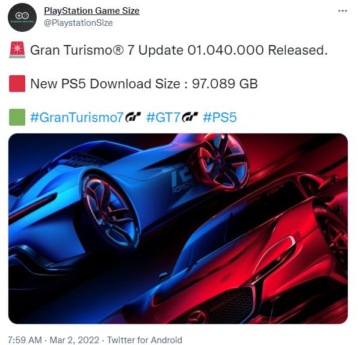Viewport: 358px width, 345px height.
Task: Click the Update 01.040.000 Released text
Action: click(x=233, y=50)
